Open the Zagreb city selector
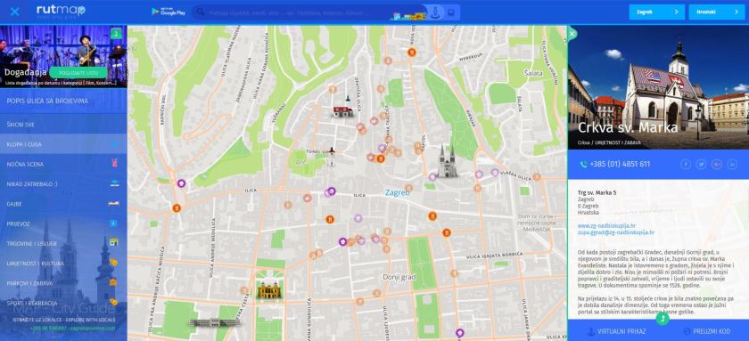The height and width of the screenshot is (341, 749). [657, 12]
